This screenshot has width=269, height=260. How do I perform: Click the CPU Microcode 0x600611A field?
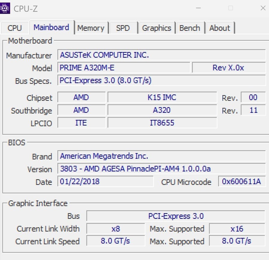(242, 181)
